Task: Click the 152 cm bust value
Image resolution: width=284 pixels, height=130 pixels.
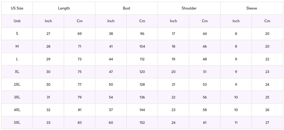Action: coord(142,123)
